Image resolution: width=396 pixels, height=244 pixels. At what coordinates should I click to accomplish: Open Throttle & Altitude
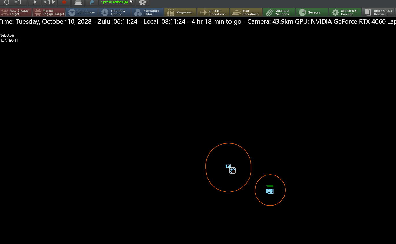coord(115,12)
